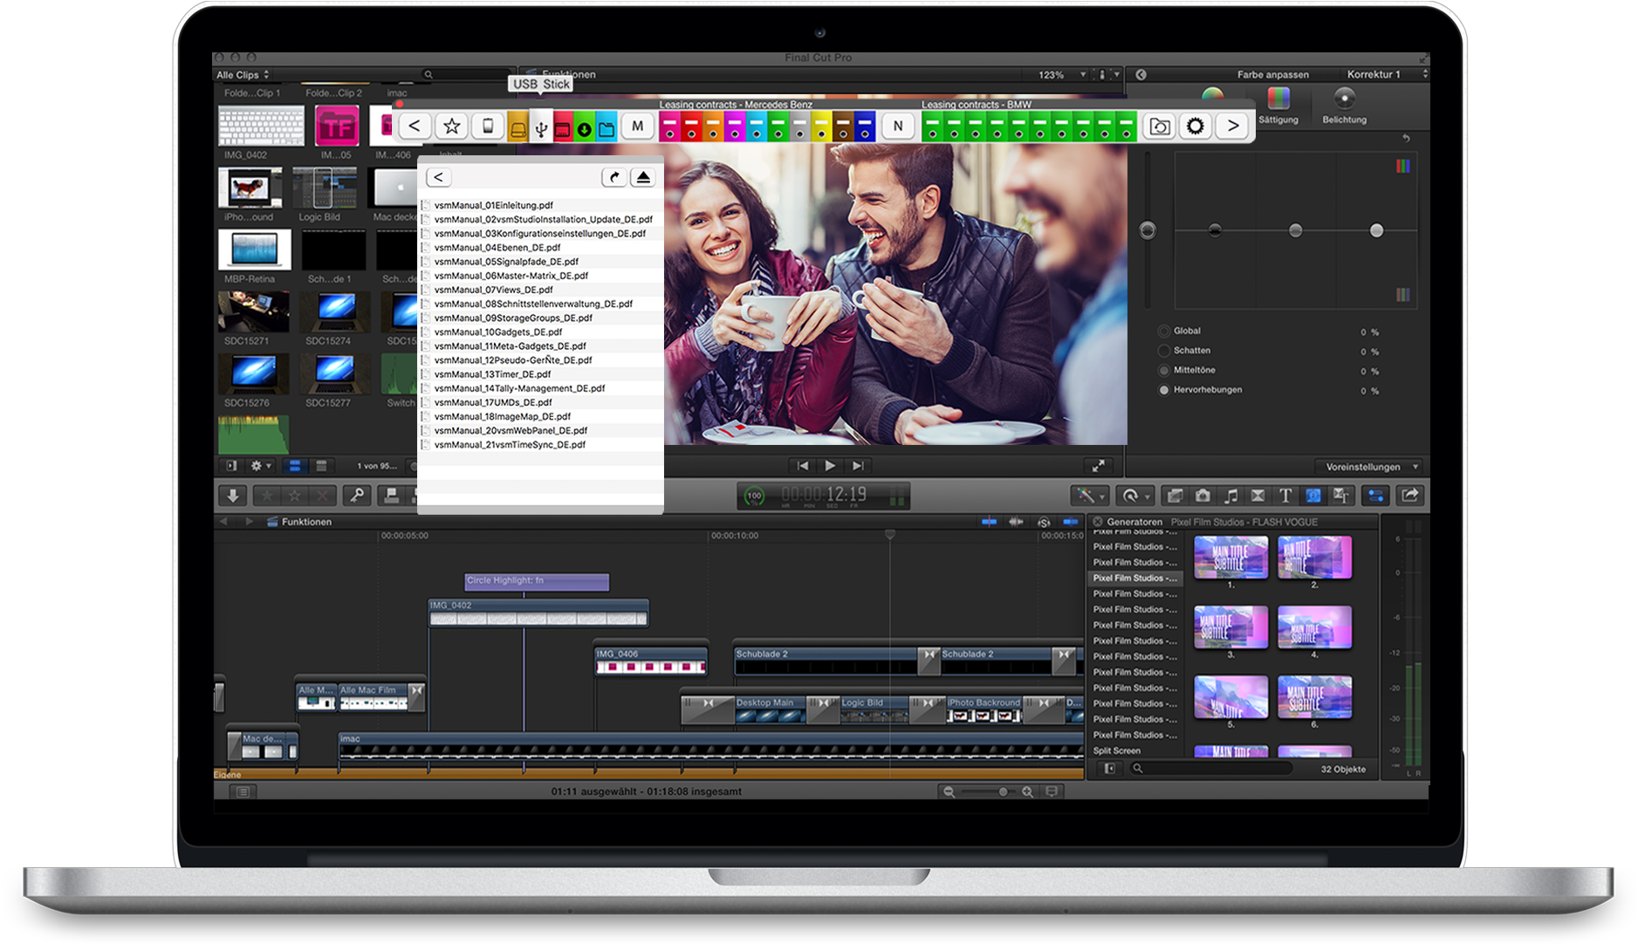1638x944 pixels.
Task: Open the themes browser icon
Action: 1341,496
